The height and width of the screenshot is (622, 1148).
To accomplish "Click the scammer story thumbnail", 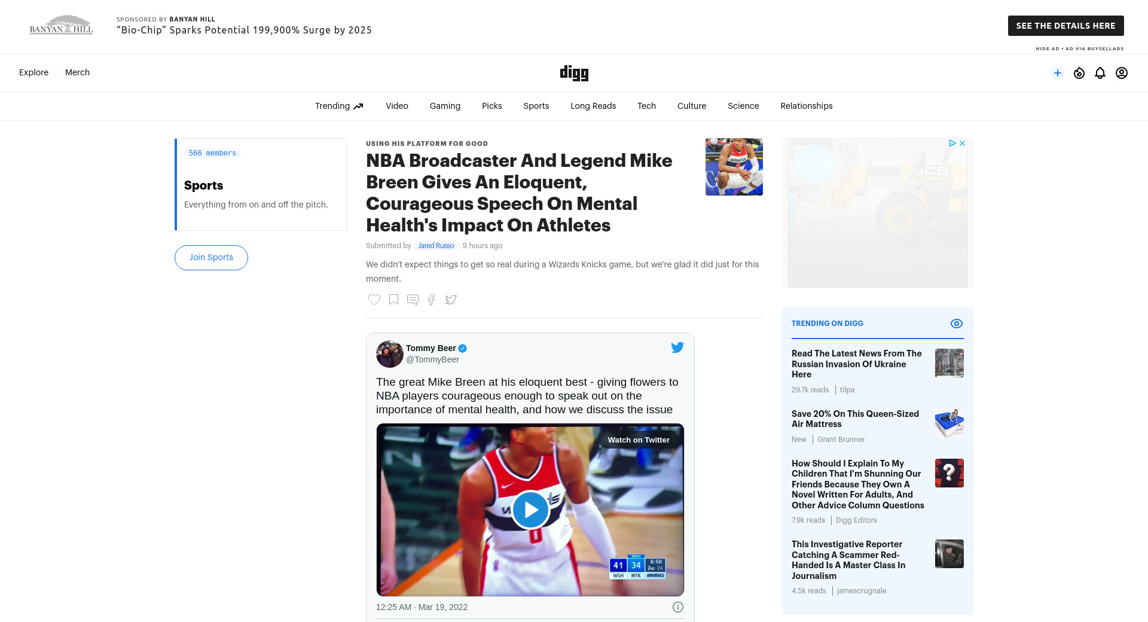I will click(x=949, y=554).
